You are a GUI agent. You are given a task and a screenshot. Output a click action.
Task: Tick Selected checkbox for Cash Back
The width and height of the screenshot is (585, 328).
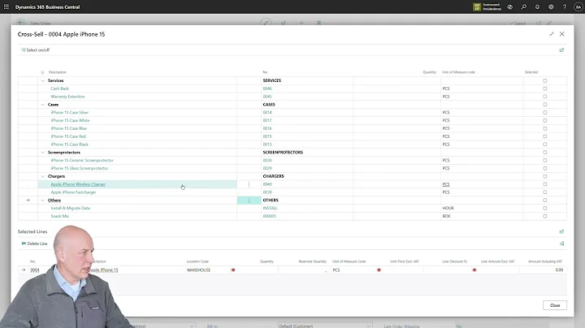coord(544,88)
